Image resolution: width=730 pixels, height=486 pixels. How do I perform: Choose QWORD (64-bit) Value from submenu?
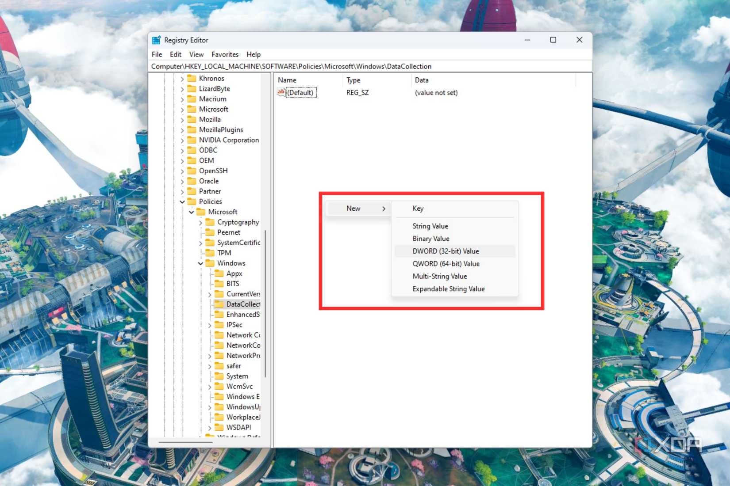(x=454, y=264)
